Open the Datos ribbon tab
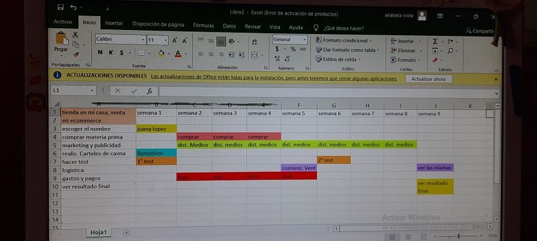 point(229,26)
